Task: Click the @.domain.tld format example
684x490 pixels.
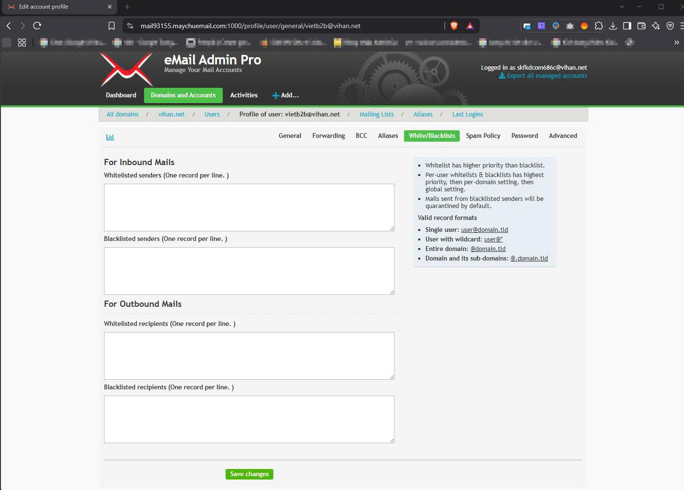Action: 529,259
